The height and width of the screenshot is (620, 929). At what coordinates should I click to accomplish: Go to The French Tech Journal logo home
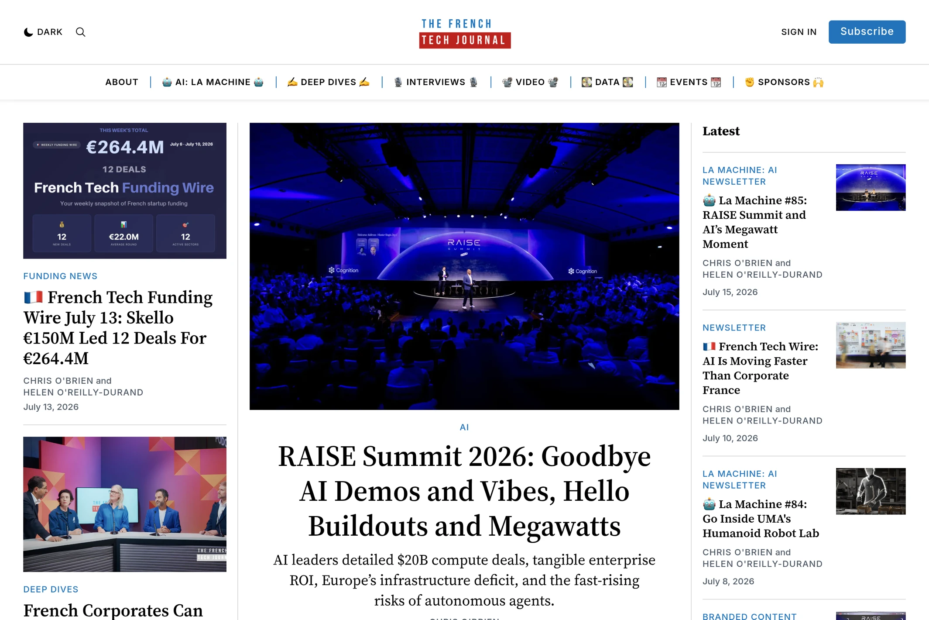pos(465,33)
